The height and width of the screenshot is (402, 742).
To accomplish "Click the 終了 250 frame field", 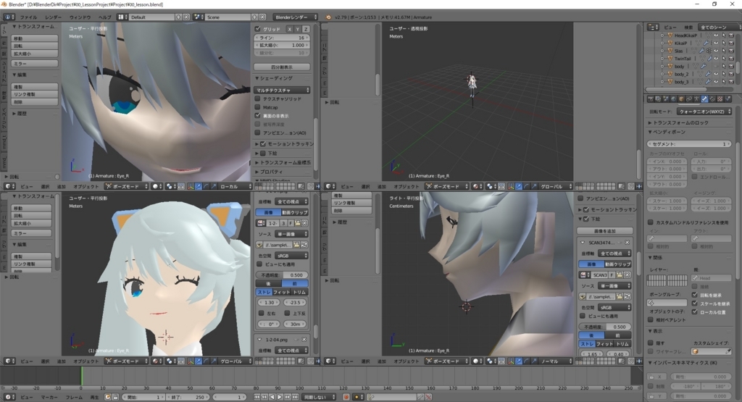I will point(187,397).
